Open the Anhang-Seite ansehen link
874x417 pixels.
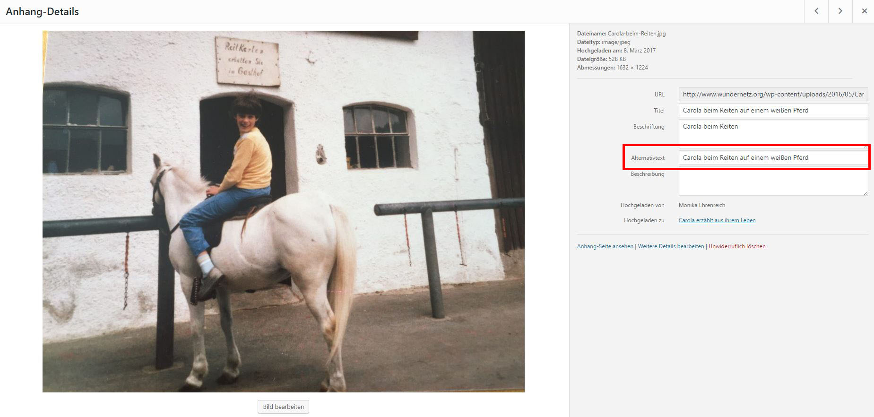coord(605,246)
